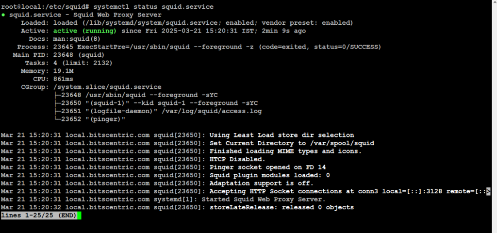The image size is (497, 233).
Task: Click the "storeLateRelease: released 0 objects" log line
Action: coord(281,207)
